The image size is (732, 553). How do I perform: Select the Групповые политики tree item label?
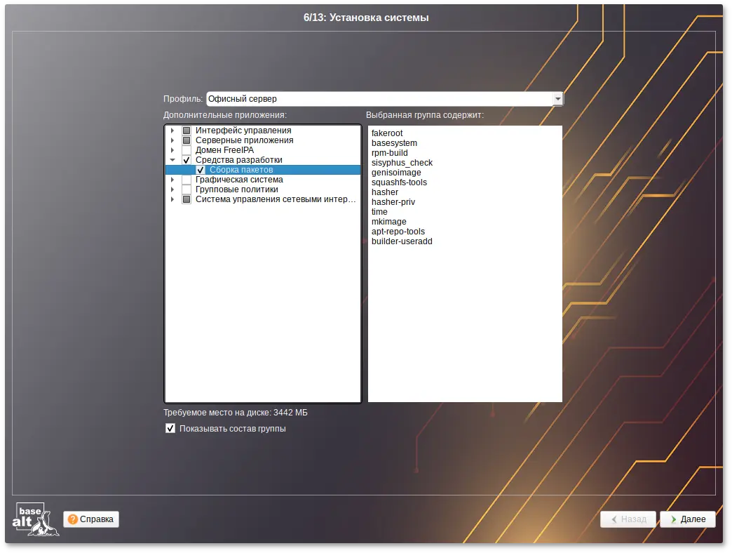point(236,189)
